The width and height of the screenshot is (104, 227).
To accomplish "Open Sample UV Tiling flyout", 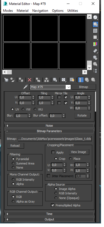I will click(x=95, y=37).
